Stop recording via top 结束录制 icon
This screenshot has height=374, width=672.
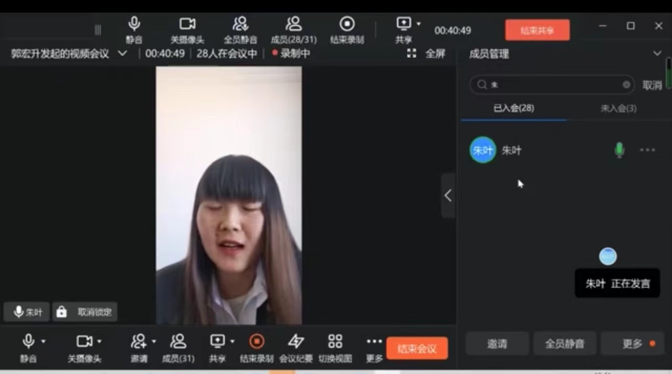tap(347, 24)
